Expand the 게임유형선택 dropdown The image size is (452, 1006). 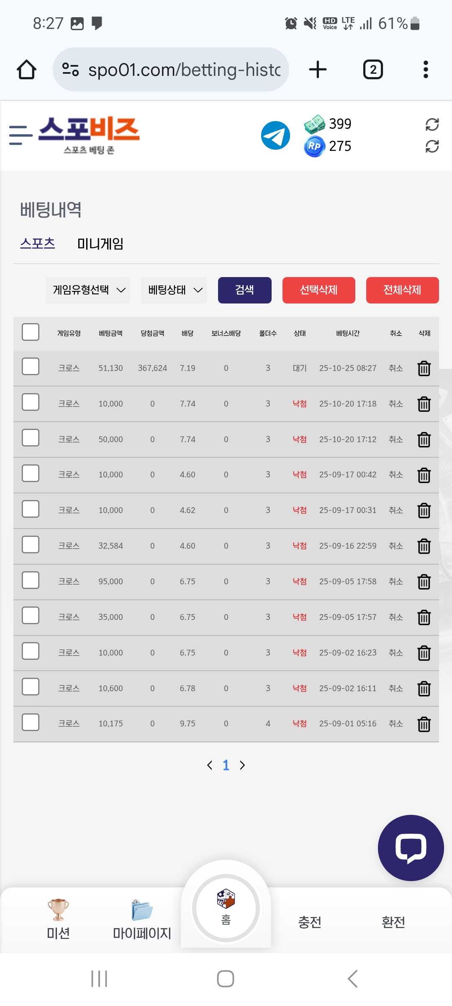[88, 290]
